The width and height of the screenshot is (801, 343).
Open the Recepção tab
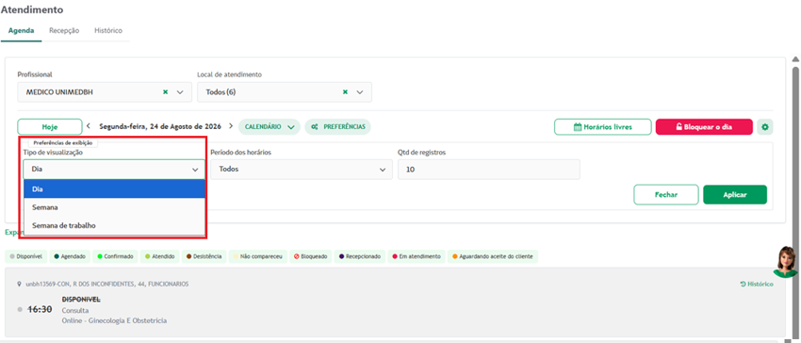click(64, 31)
